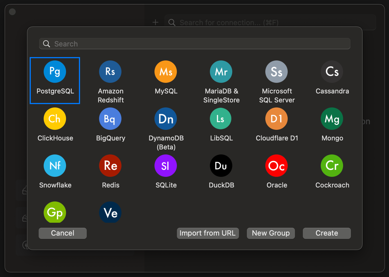This screenshot has height=277, width=389.
Task: Create a New Group
Action: [x=271, y=233]
